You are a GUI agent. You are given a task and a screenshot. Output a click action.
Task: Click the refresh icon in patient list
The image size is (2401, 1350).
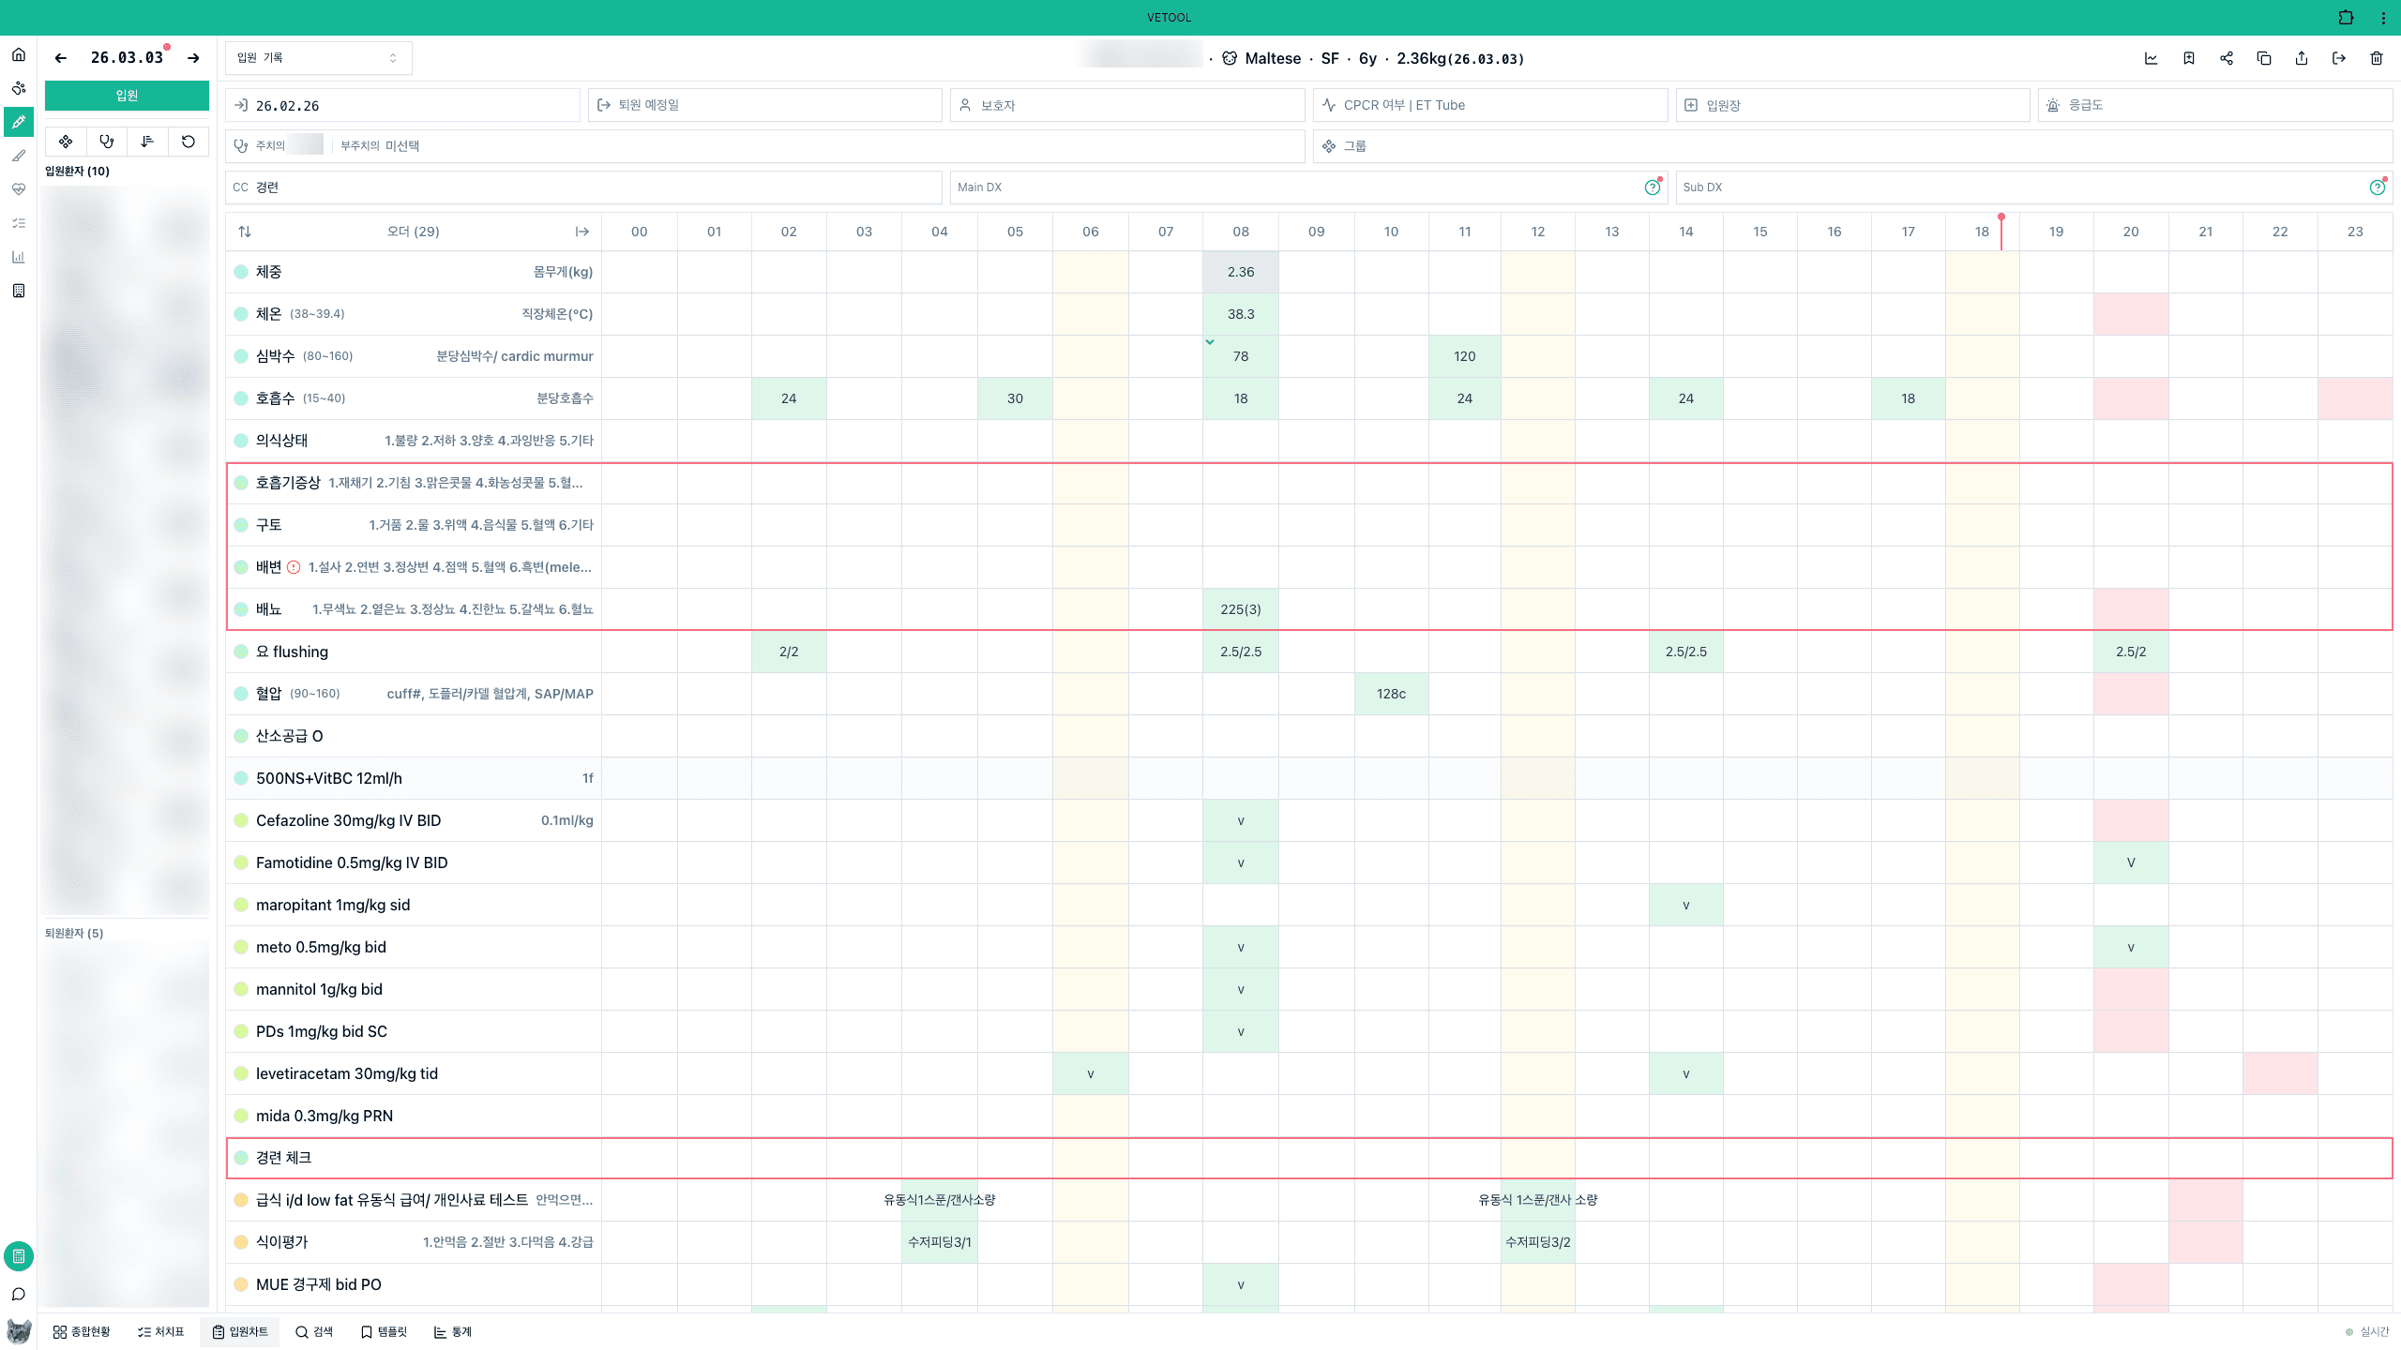[x=189, y=142]
